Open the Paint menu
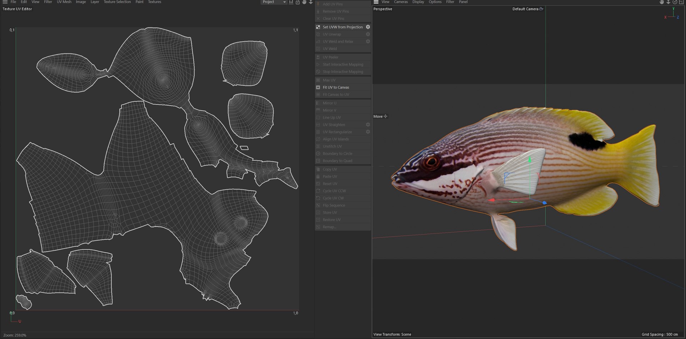Image resolution: width=686 pixels, height=339 pixels. tap(139, 2)
